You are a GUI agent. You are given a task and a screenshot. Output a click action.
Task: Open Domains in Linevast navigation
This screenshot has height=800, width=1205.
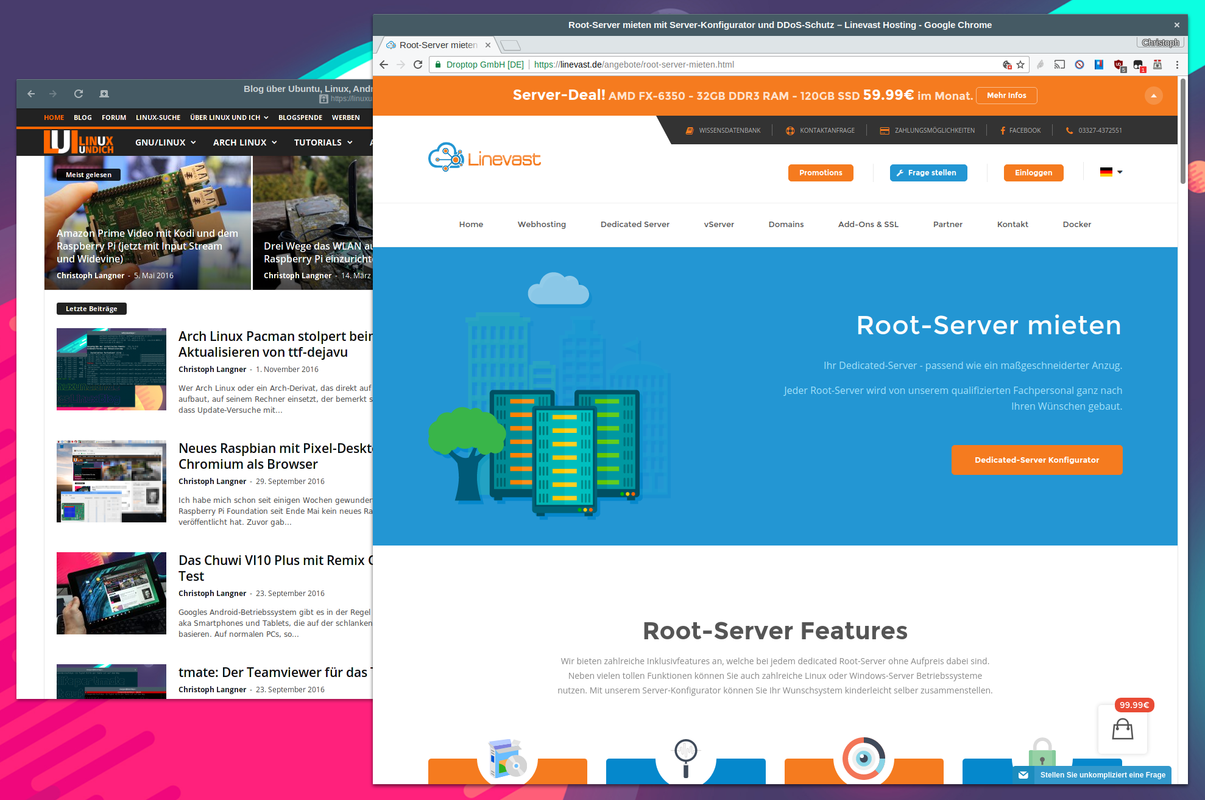point(786,225)
